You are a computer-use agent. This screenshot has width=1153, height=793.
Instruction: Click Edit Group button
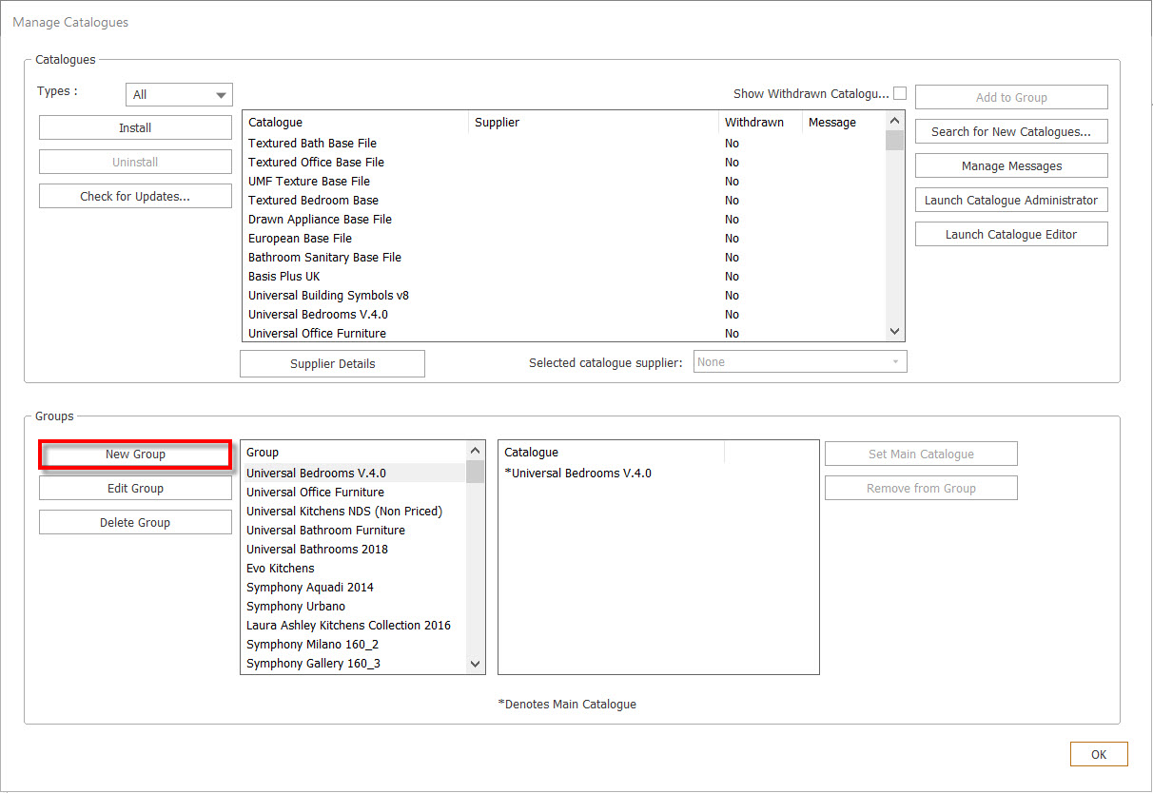135,489
